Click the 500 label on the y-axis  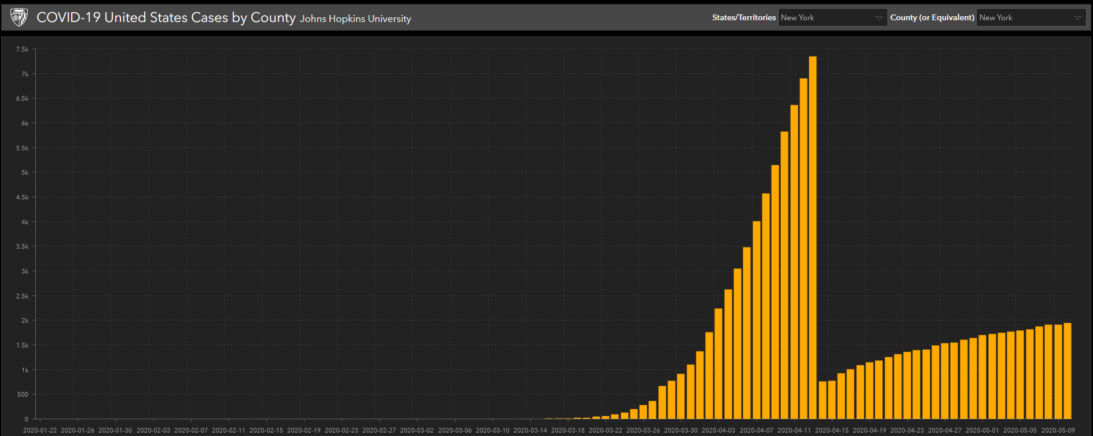click(23, 394)
